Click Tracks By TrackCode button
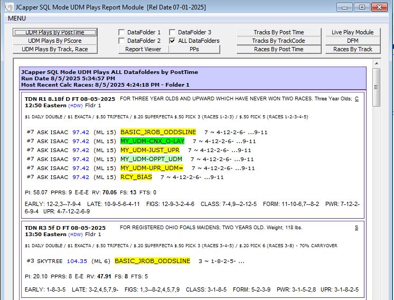 pos(279,41)
